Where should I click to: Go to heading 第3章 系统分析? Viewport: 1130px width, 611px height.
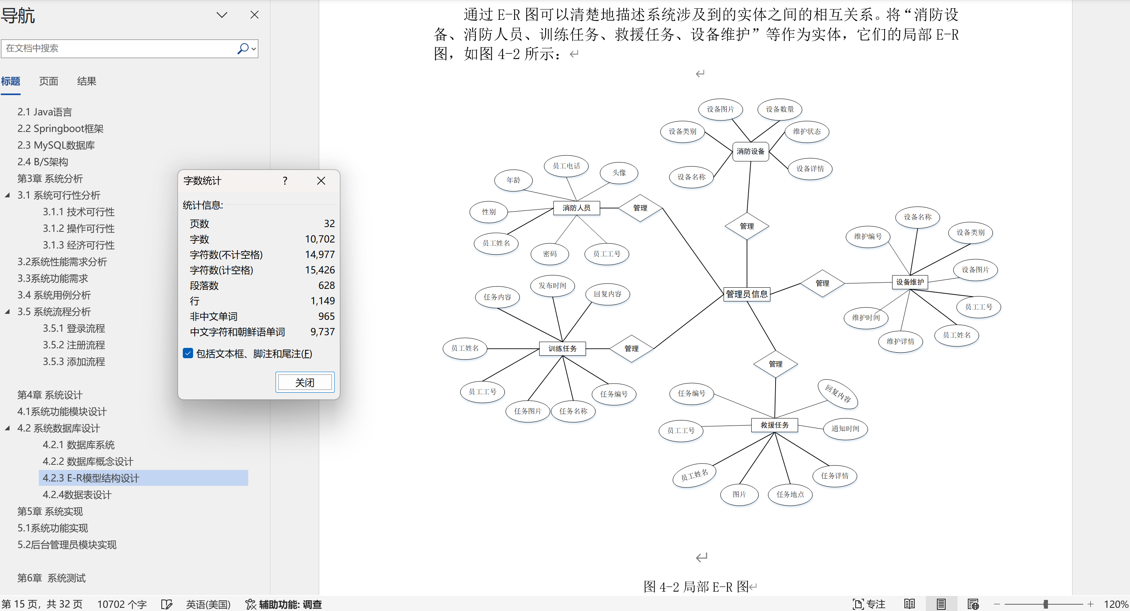50,178
